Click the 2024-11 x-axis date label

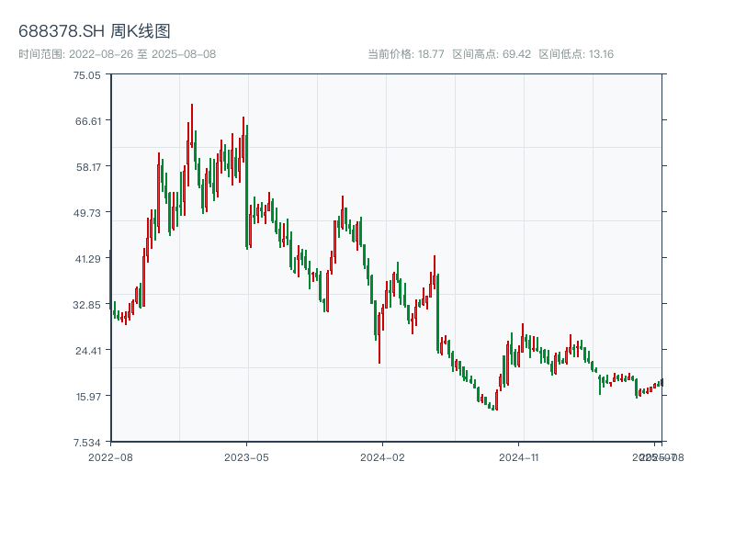pos(520,456)
